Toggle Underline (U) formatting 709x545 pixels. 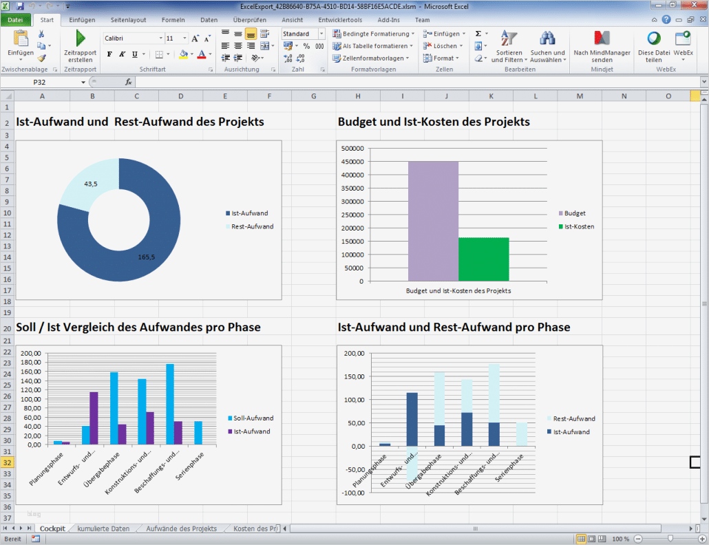click(135, 54)
